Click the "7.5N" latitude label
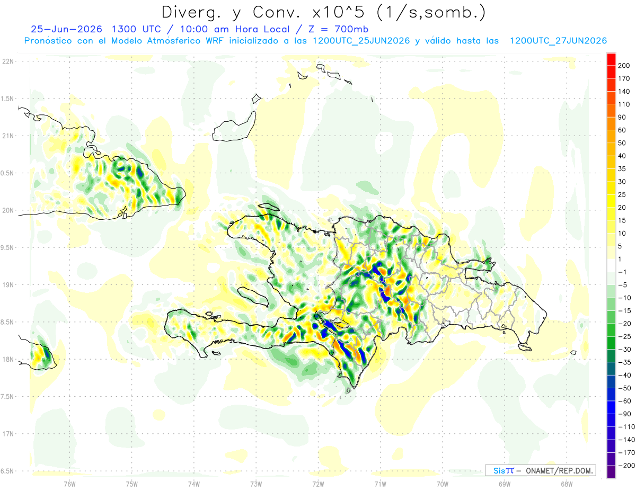 7,397
